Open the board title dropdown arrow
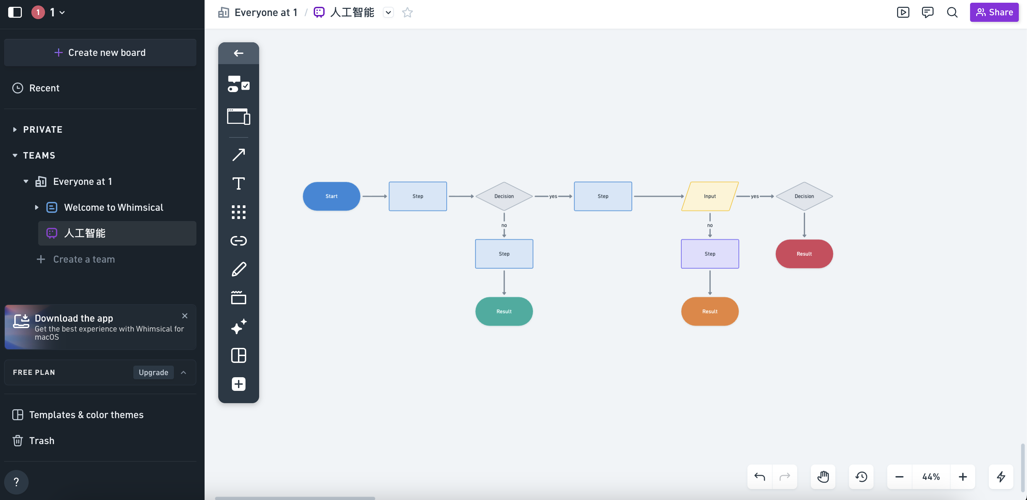This screenshot has width=1027, height=500. point(388,12)
